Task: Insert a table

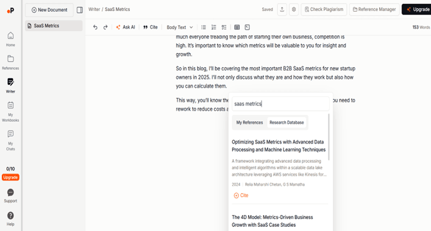Action: click(x=237, y=27)
